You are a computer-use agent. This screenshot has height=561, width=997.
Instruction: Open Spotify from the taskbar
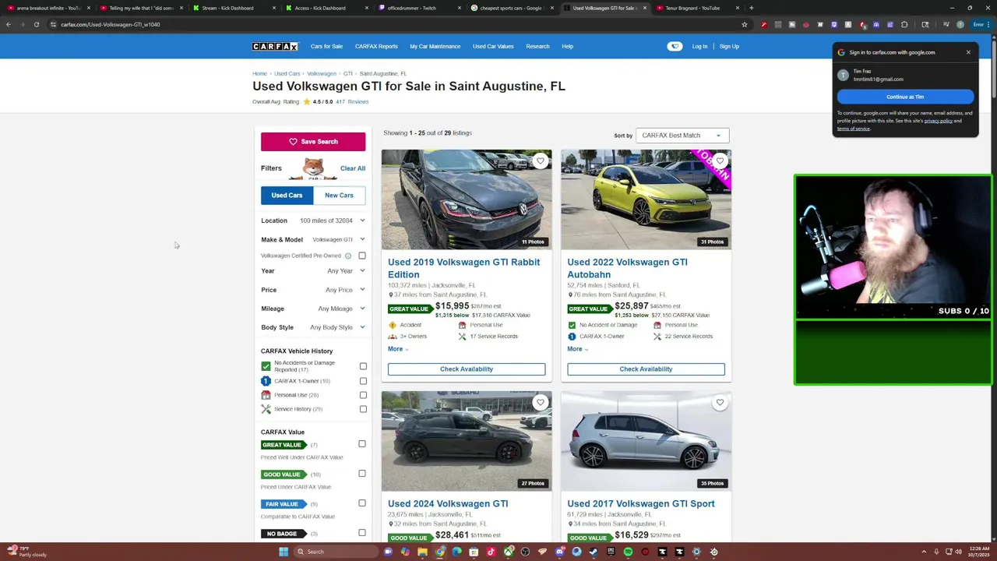tap(628, 552)
